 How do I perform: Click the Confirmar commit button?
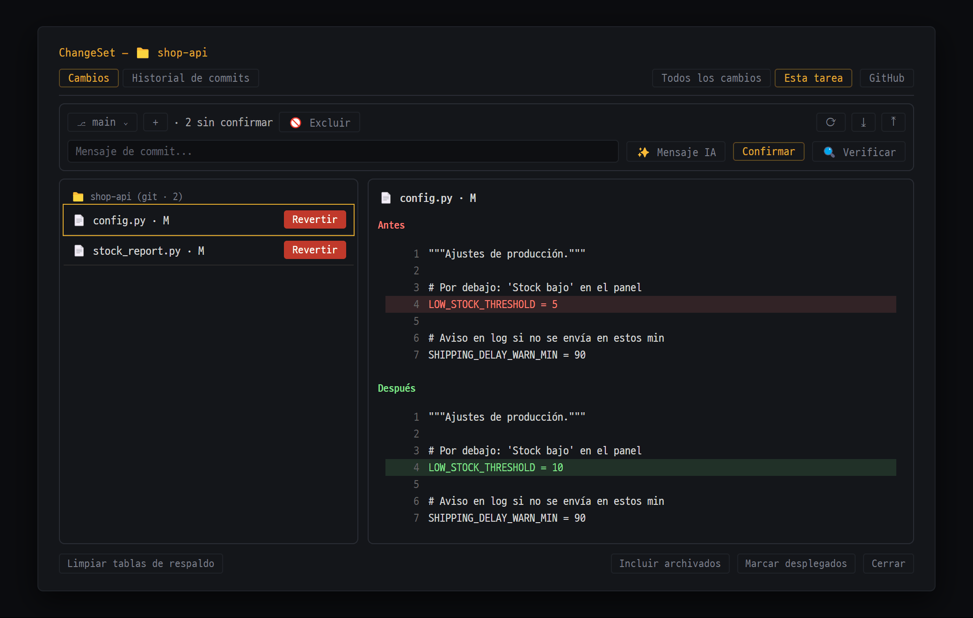[769, 151]
